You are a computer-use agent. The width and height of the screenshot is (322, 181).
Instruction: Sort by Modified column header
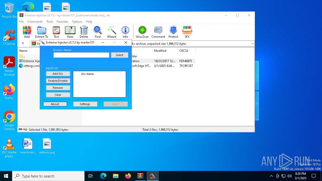pyautogui.click(x=165, y=51)
